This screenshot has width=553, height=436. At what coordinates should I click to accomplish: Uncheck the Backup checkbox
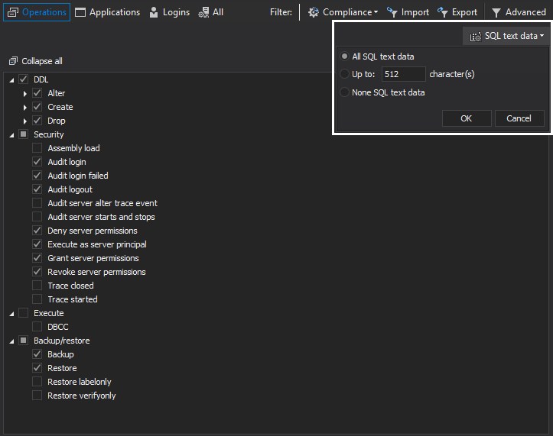37,354
